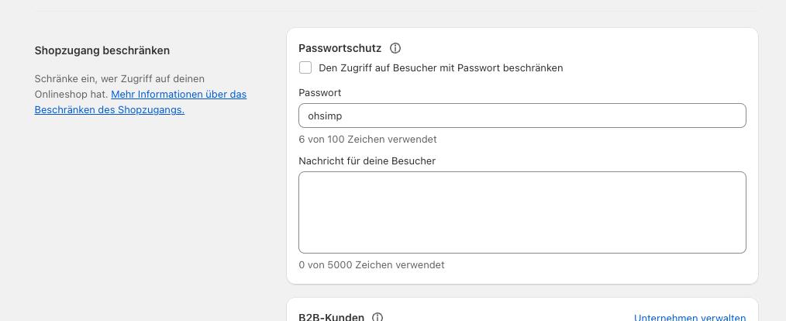
Task: Click the 'Nachricht für deine Besucher' label
Action: pyautogui.click(x=367, y=161)
